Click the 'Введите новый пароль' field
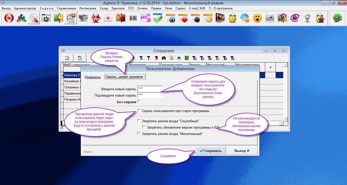347x185 pixels. [x=150, y=89]
